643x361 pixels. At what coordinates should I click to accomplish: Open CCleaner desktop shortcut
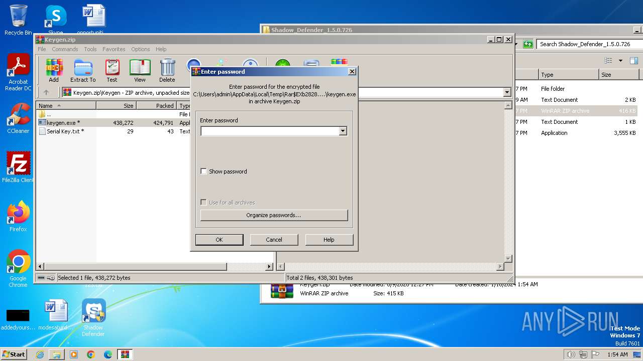pyautogui.click(x=18, y=118)
